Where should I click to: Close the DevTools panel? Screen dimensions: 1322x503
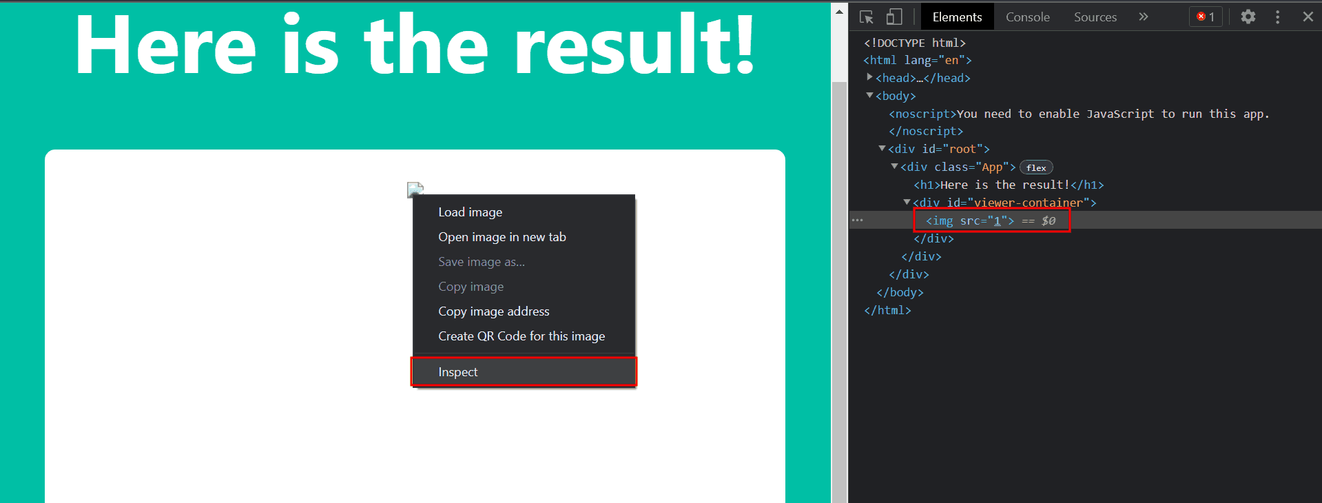point(1308,17)
